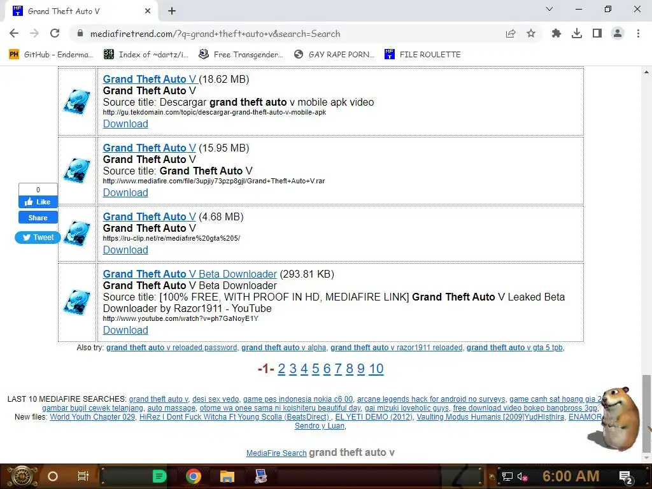Try 'grand theft auto v razor1911 reloaded' suggestion
Screen dimensions: 652x489
click(396, 348)
